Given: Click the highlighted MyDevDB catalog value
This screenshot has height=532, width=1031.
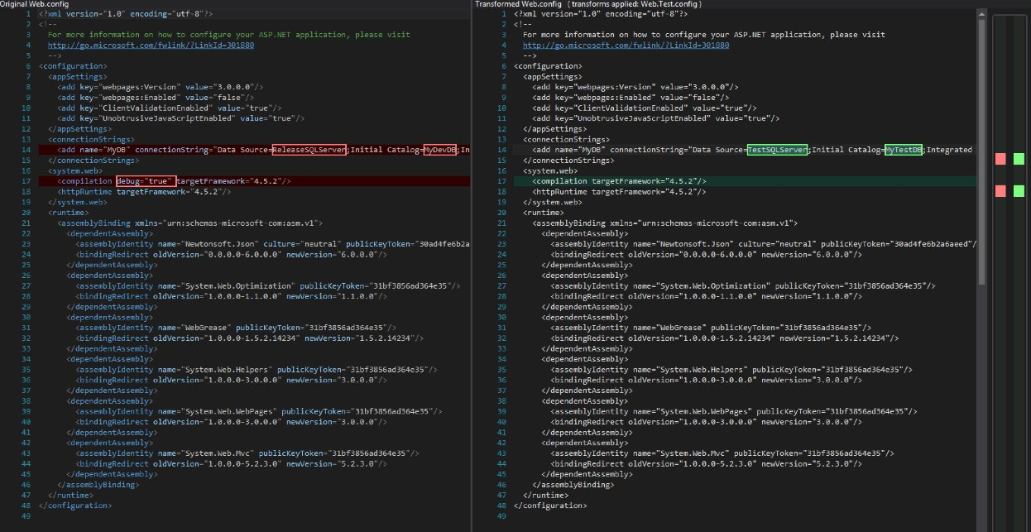Looking at the screenshot, I should [439, 150].
